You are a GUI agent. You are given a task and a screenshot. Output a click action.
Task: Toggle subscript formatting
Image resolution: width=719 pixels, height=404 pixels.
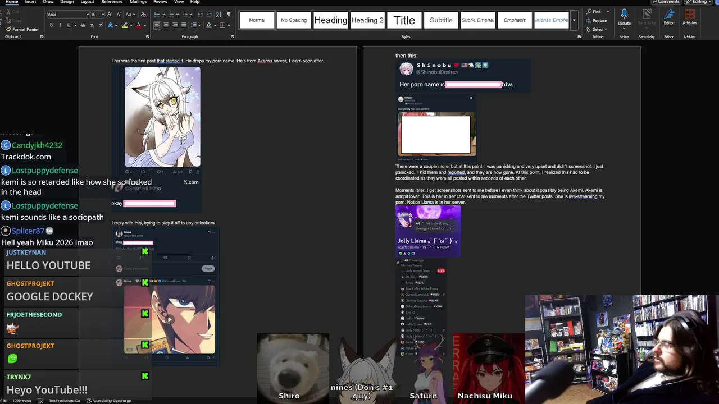93,25
